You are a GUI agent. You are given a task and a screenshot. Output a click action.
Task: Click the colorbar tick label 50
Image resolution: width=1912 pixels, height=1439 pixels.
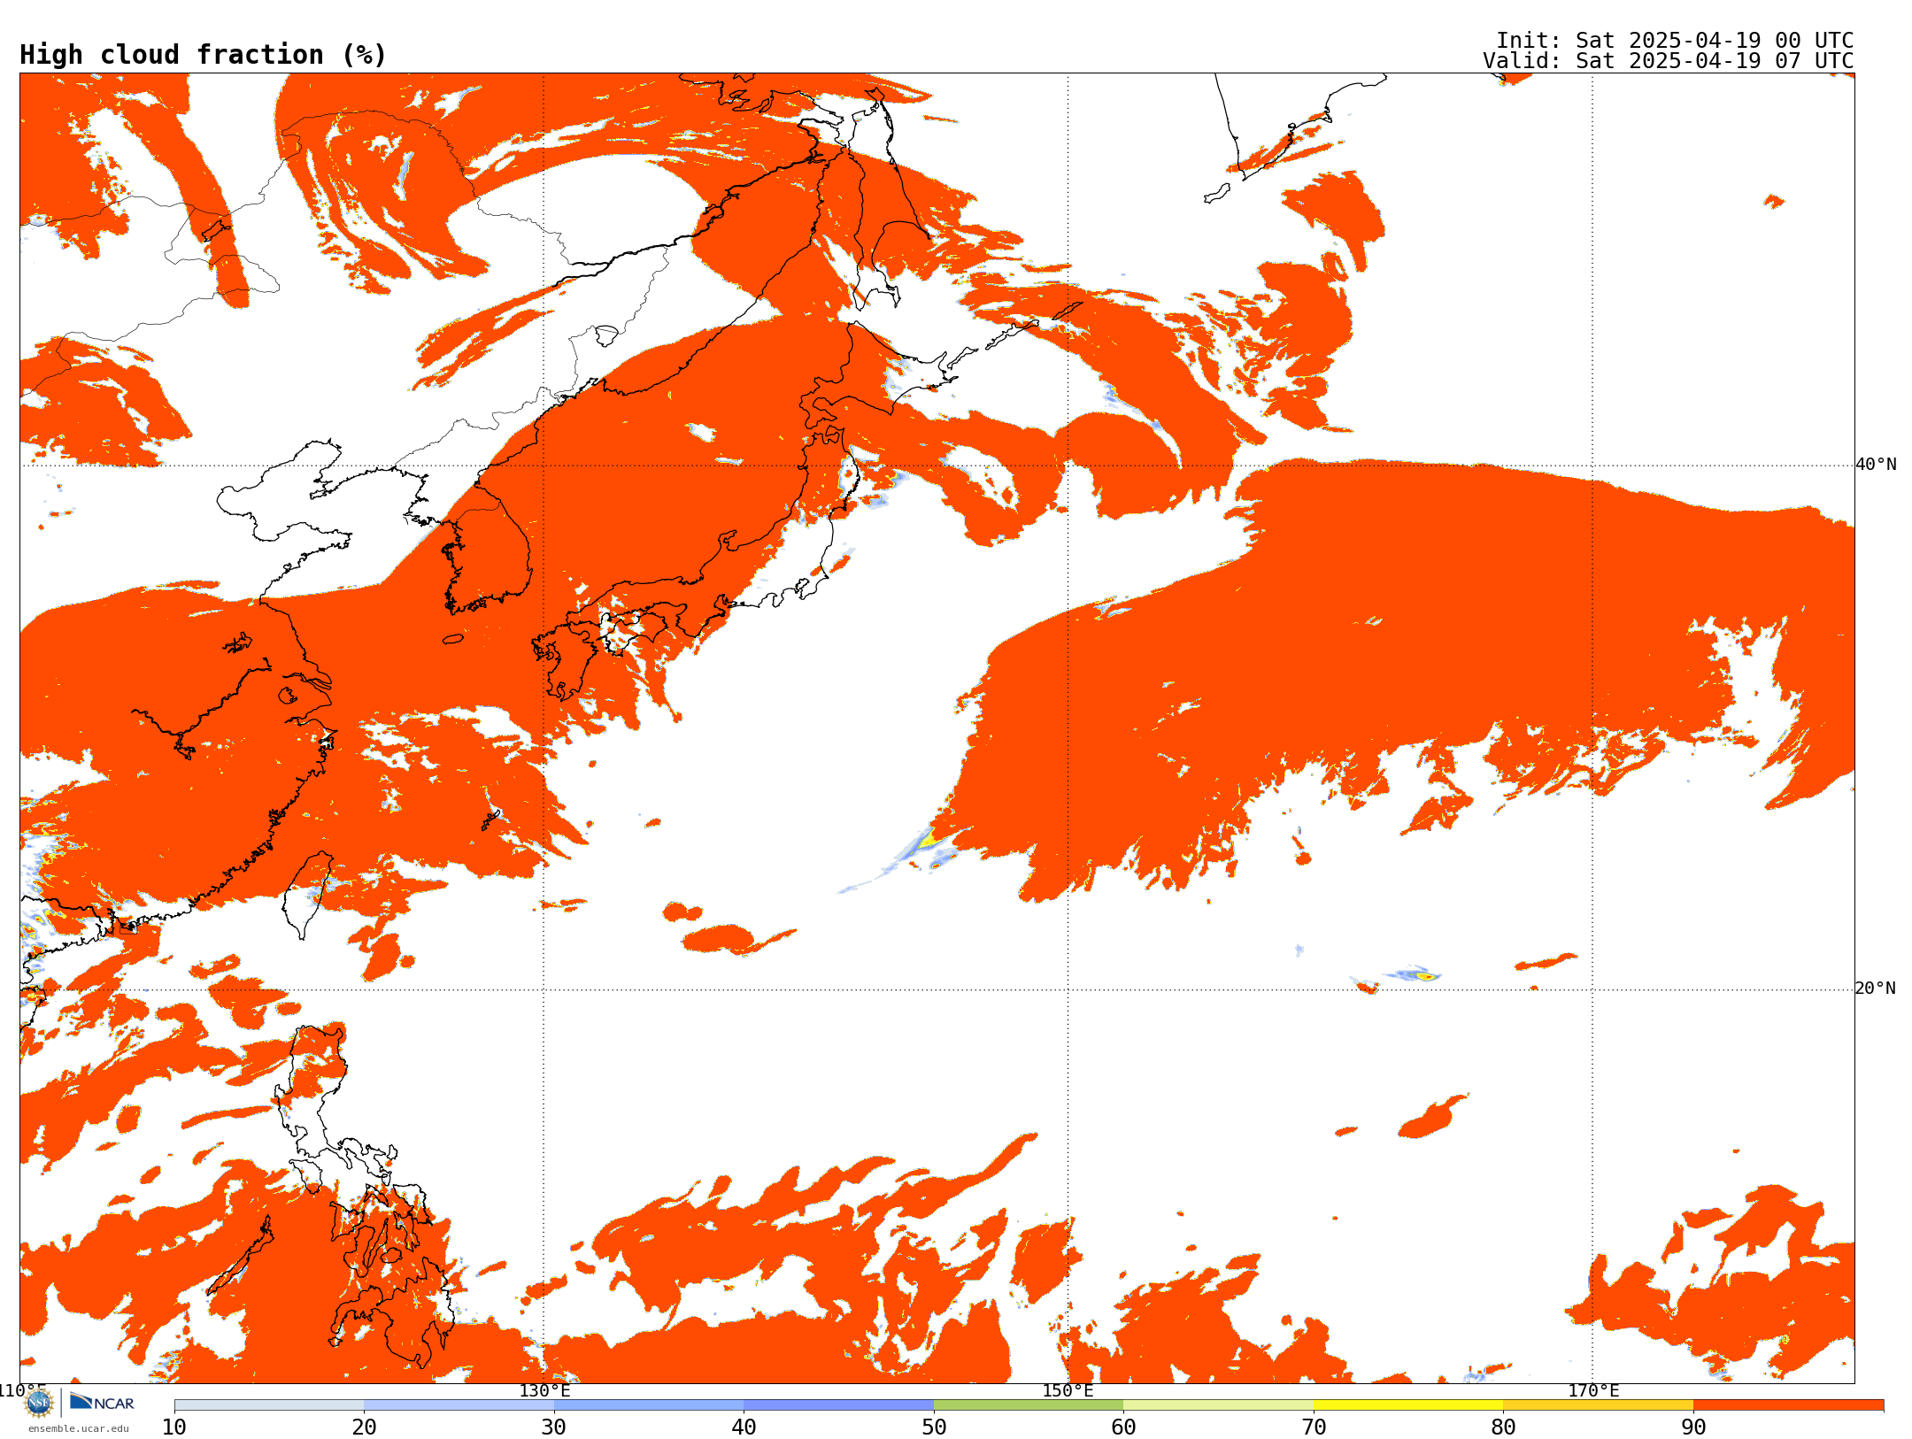[934, 1427]
